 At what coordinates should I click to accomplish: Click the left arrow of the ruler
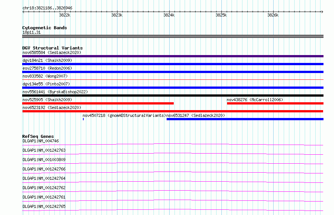click(x=23, y=12)
